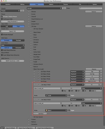Click the object.mode_set identifier field for F1
Image resolution: width=105 pixels, height=129 pixels.
click(x=47, y=103)
